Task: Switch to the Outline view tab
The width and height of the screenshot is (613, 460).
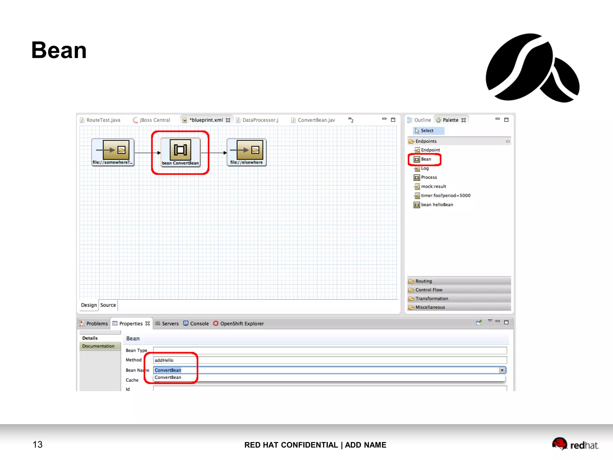Action: point(419,120)
